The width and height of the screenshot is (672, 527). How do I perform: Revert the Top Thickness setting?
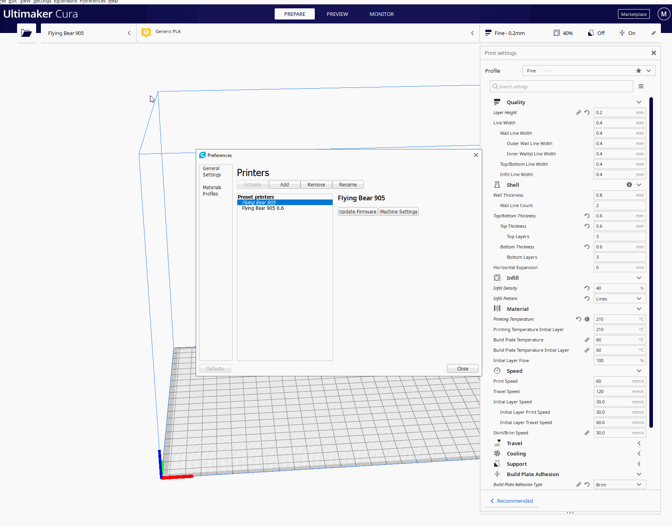(587, 226)
